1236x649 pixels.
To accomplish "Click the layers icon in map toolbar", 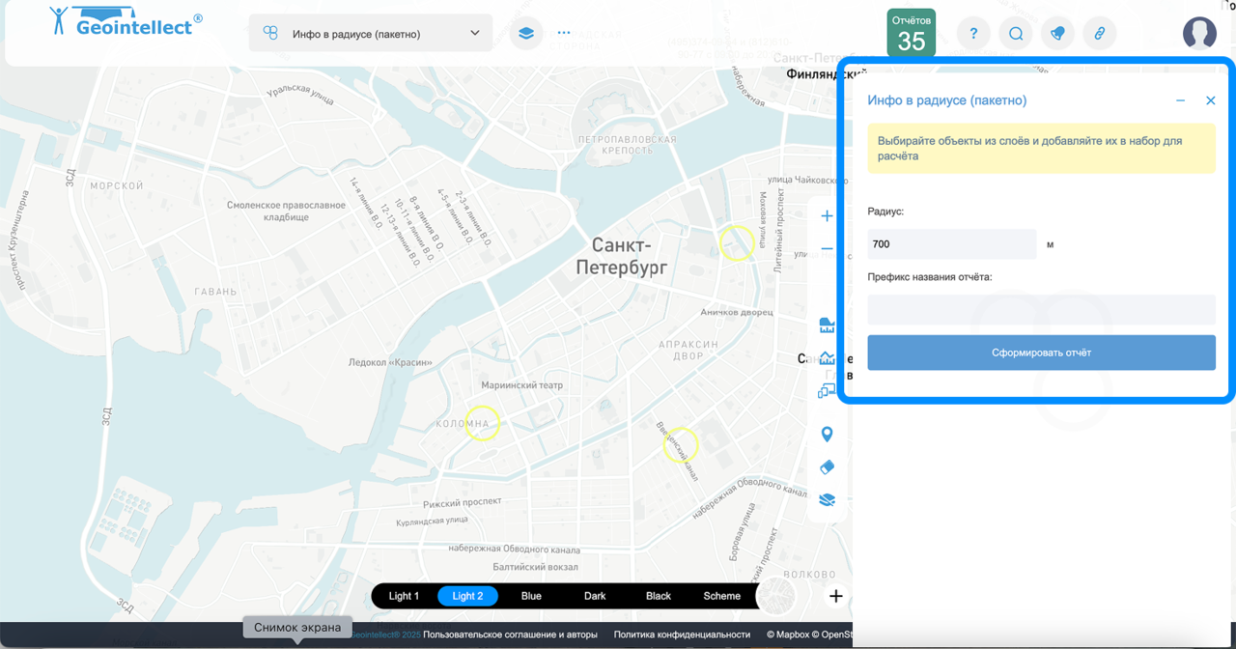I will (827, 500).
